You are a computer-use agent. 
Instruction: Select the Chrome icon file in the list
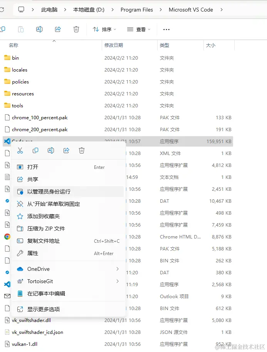pos(7,237)
